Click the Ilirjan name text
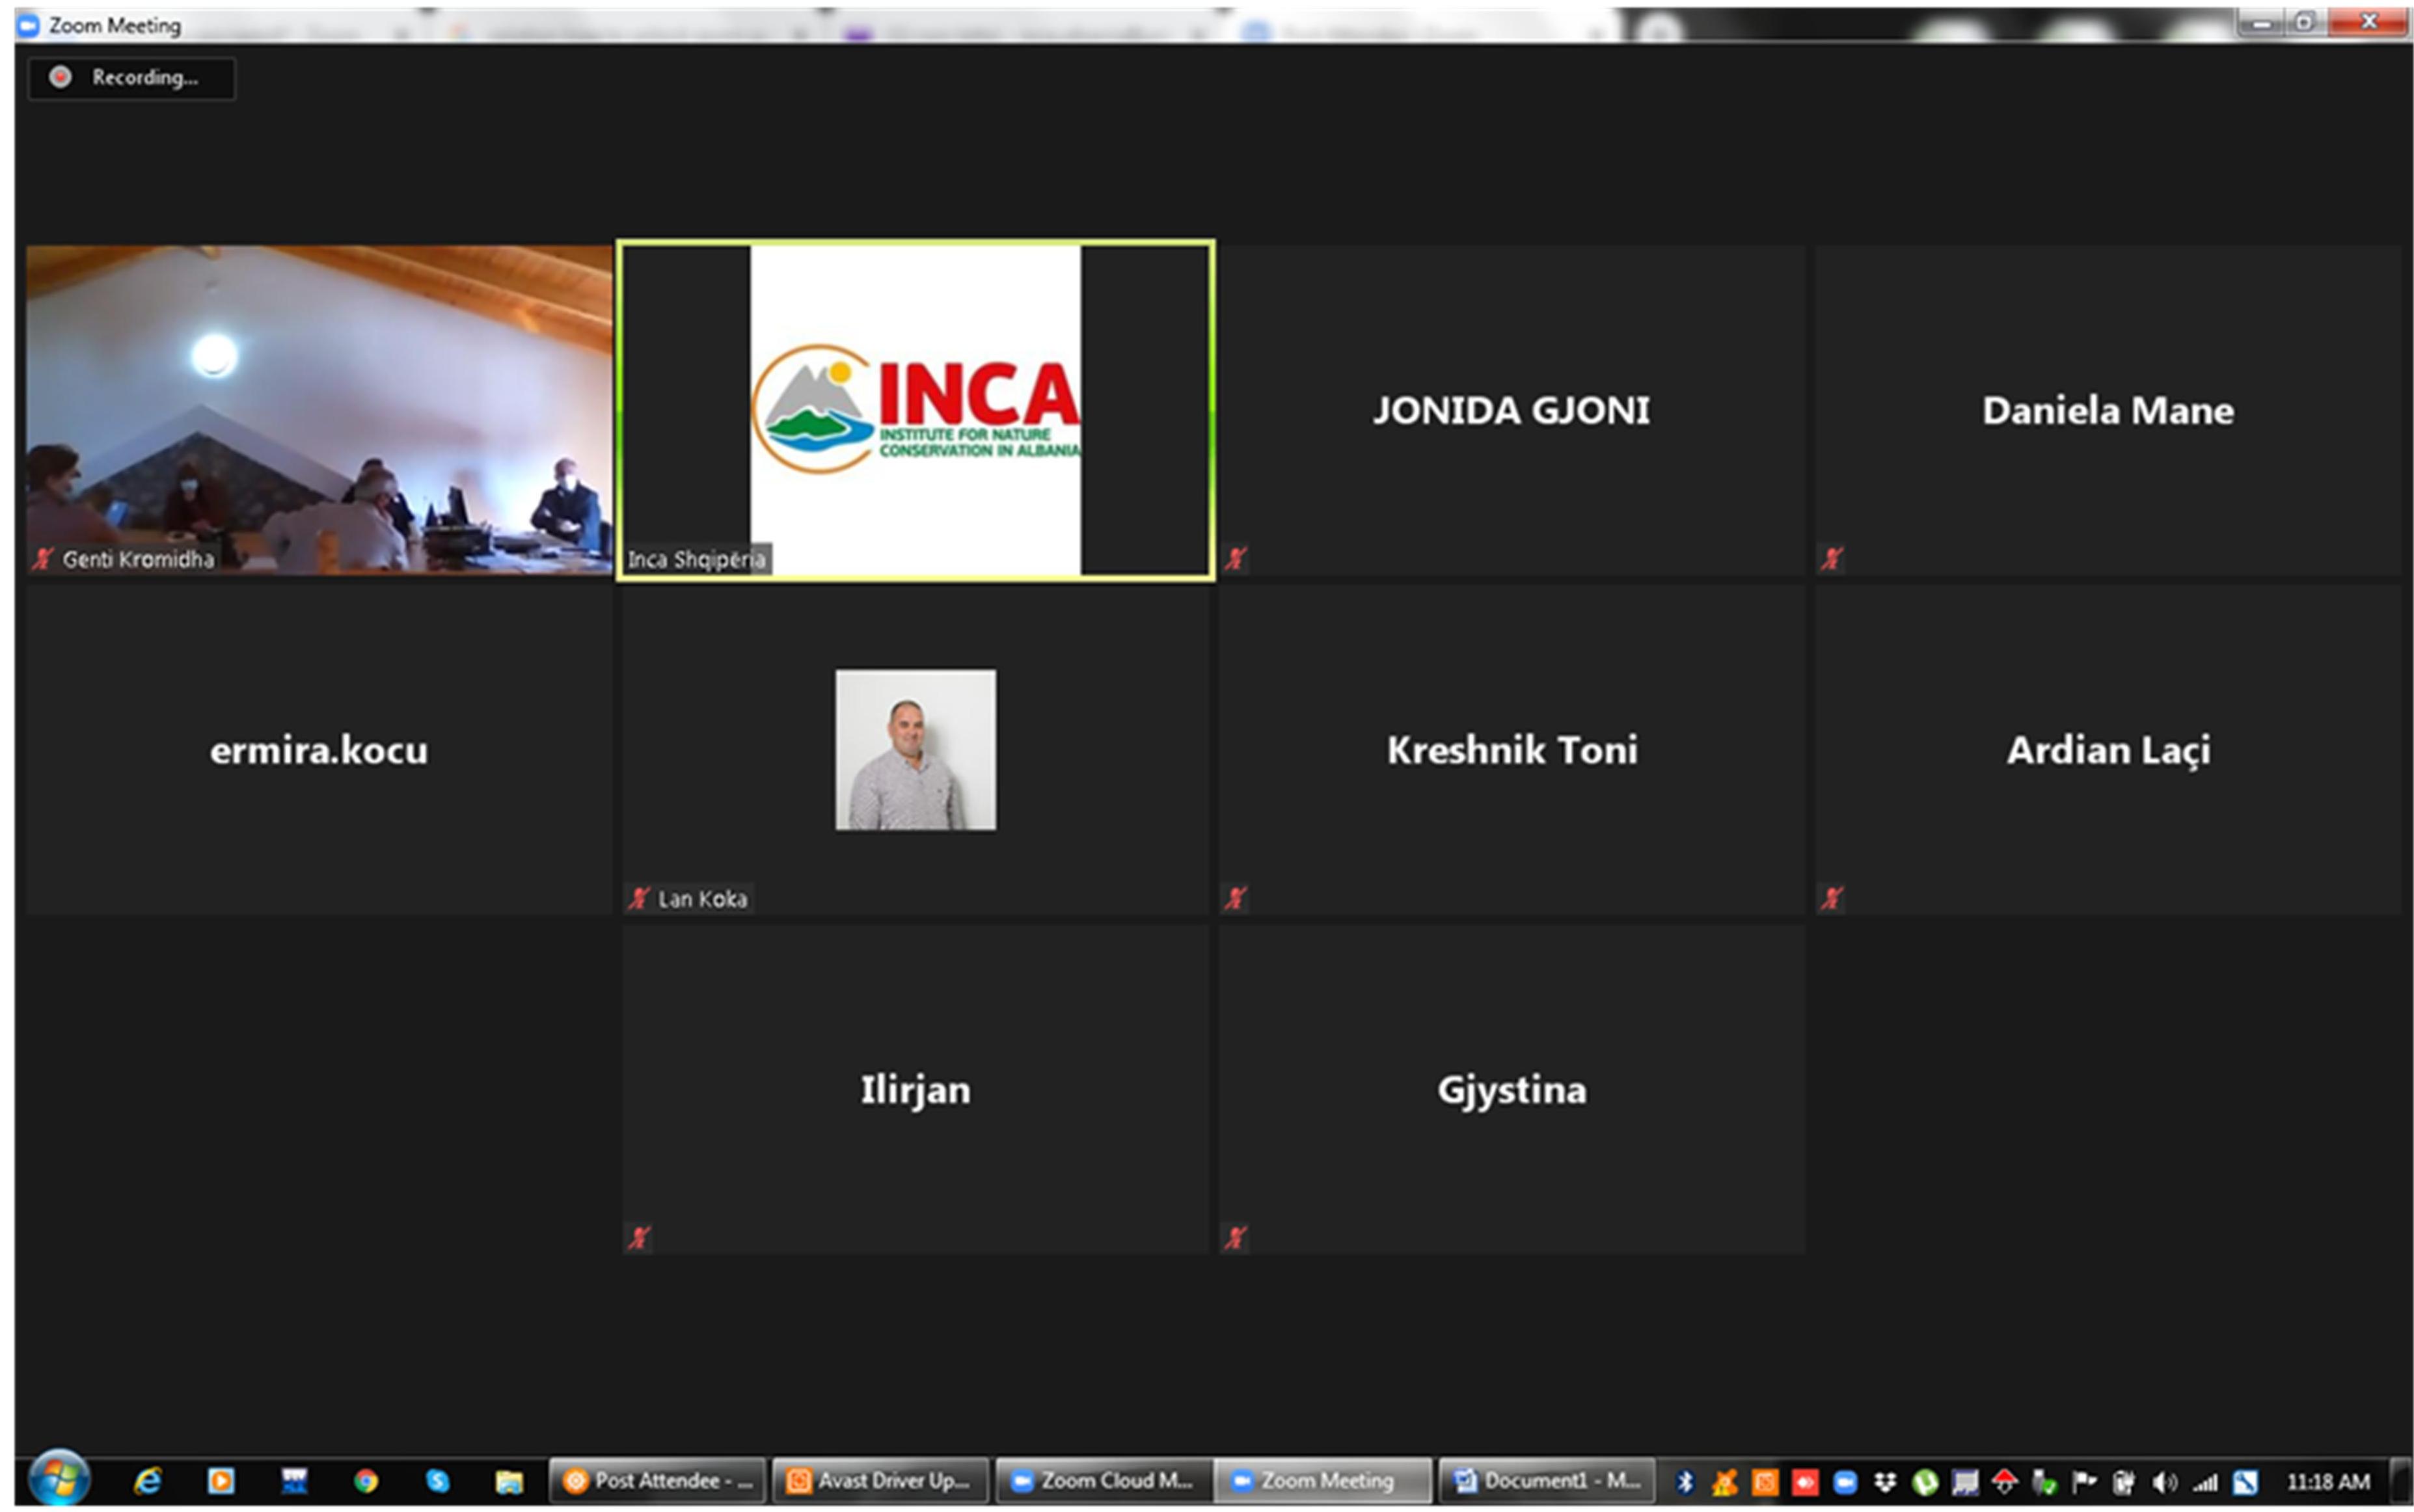 [x=915, y=1091]
